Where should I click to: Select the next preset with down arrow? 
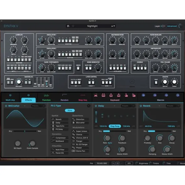pos(114,26)
